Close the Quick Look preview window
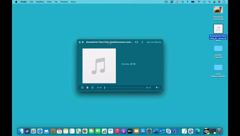Screen dimensions: 240x136 [80, 42]
